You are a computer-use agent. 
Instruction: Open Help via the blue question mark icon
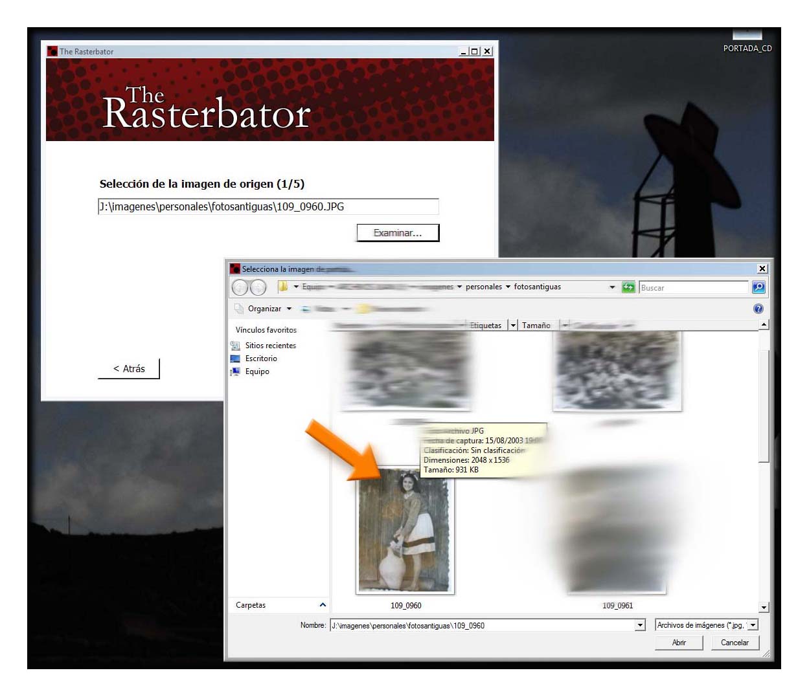pos(757,308)
